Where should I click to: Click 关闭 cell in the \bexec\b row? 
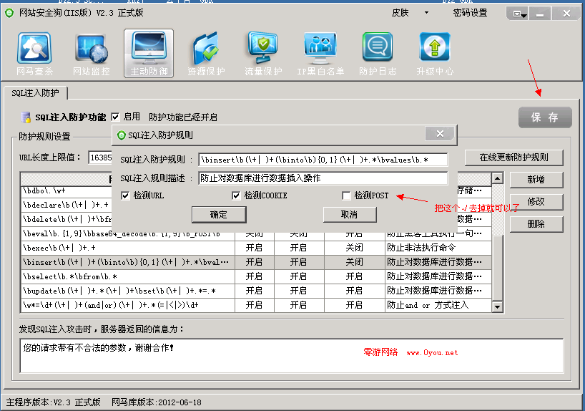tap(354, 248)
